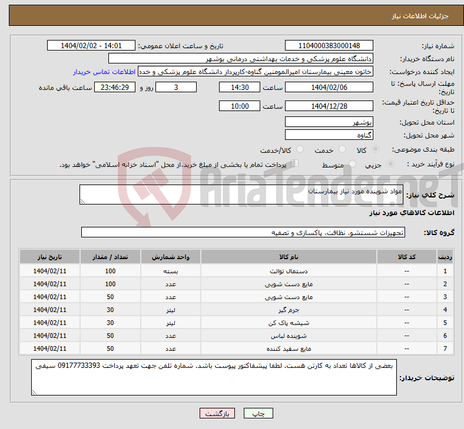
Task: Click مایع دست شویی in row 3
Action: pos(289,297)
